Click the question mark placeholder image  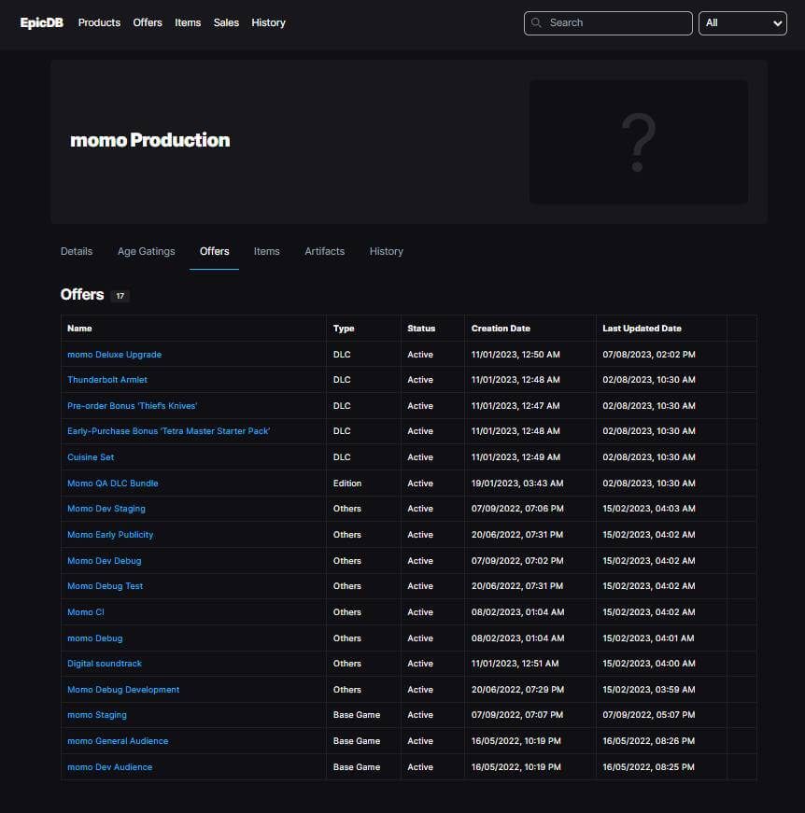pyautogui.click(x=638, y=142)
